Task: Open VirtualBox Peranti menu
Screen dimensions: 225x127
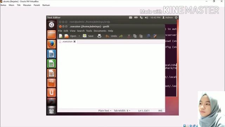Action: pos(37,5)
